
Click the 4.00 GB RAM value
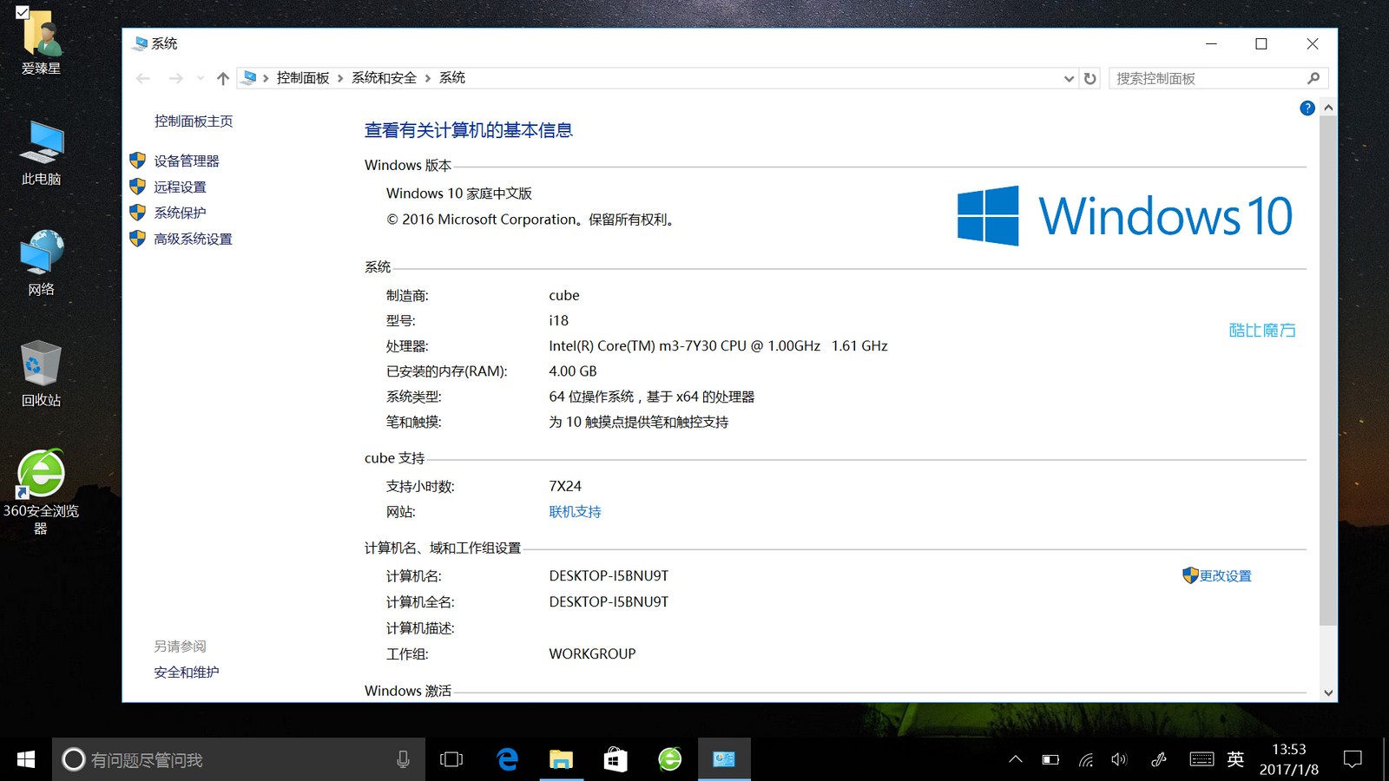pyautogui.click(x=573, y=371)
